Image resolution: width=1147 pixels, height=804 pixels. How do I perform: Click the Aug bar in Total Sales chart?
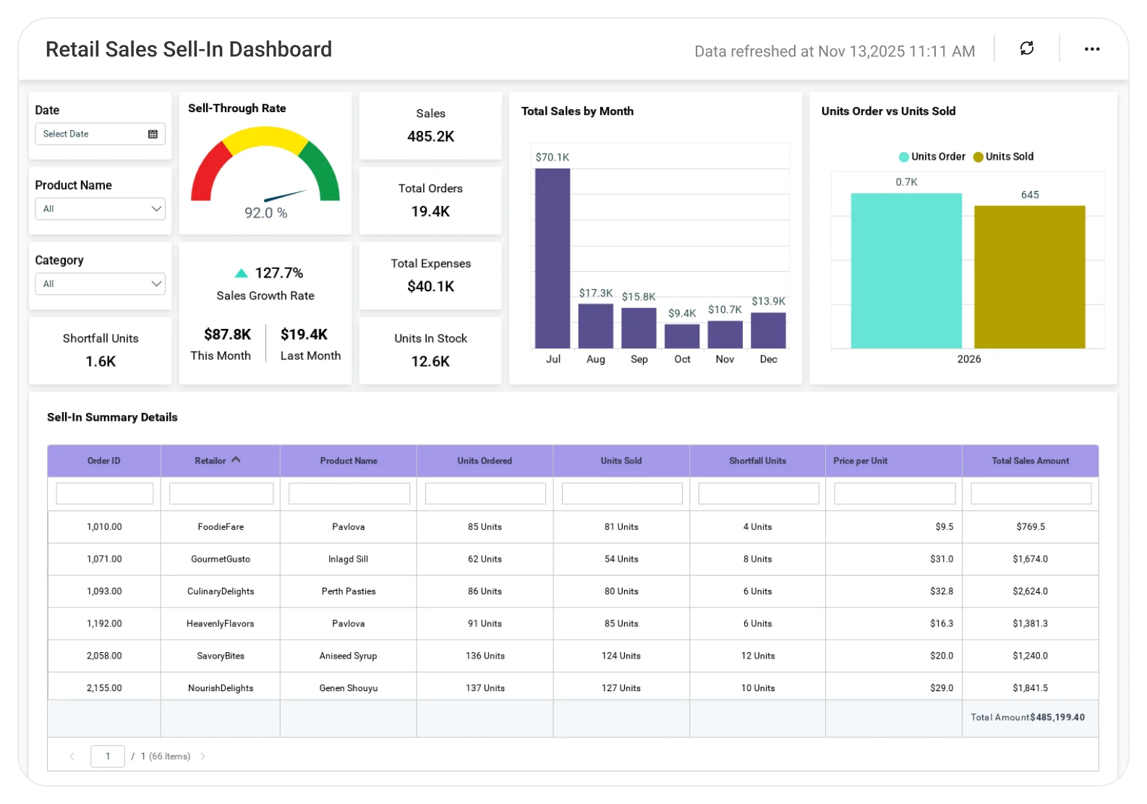[596, 326]
